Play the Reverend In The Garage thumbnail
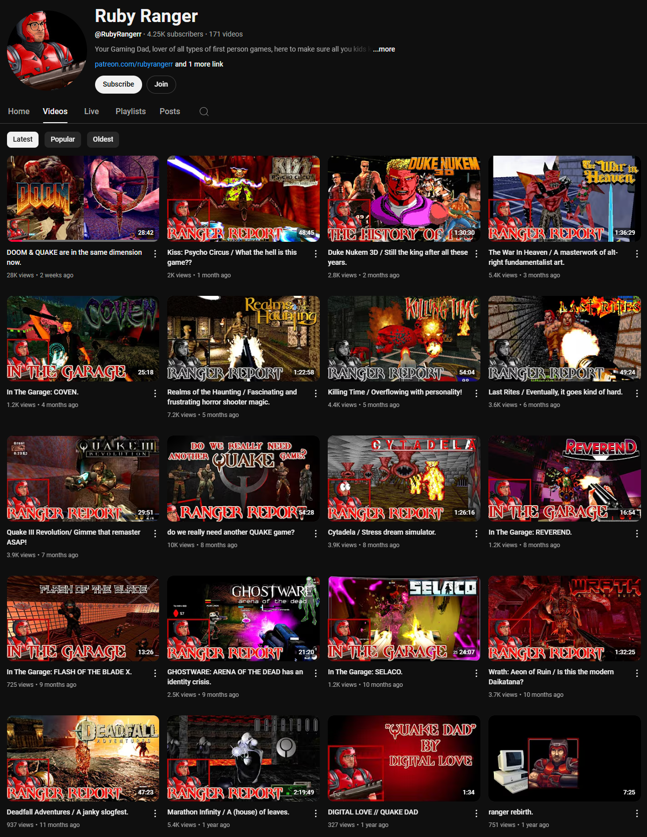The height and width of the screenshot is (837, 647). point(564,479)
